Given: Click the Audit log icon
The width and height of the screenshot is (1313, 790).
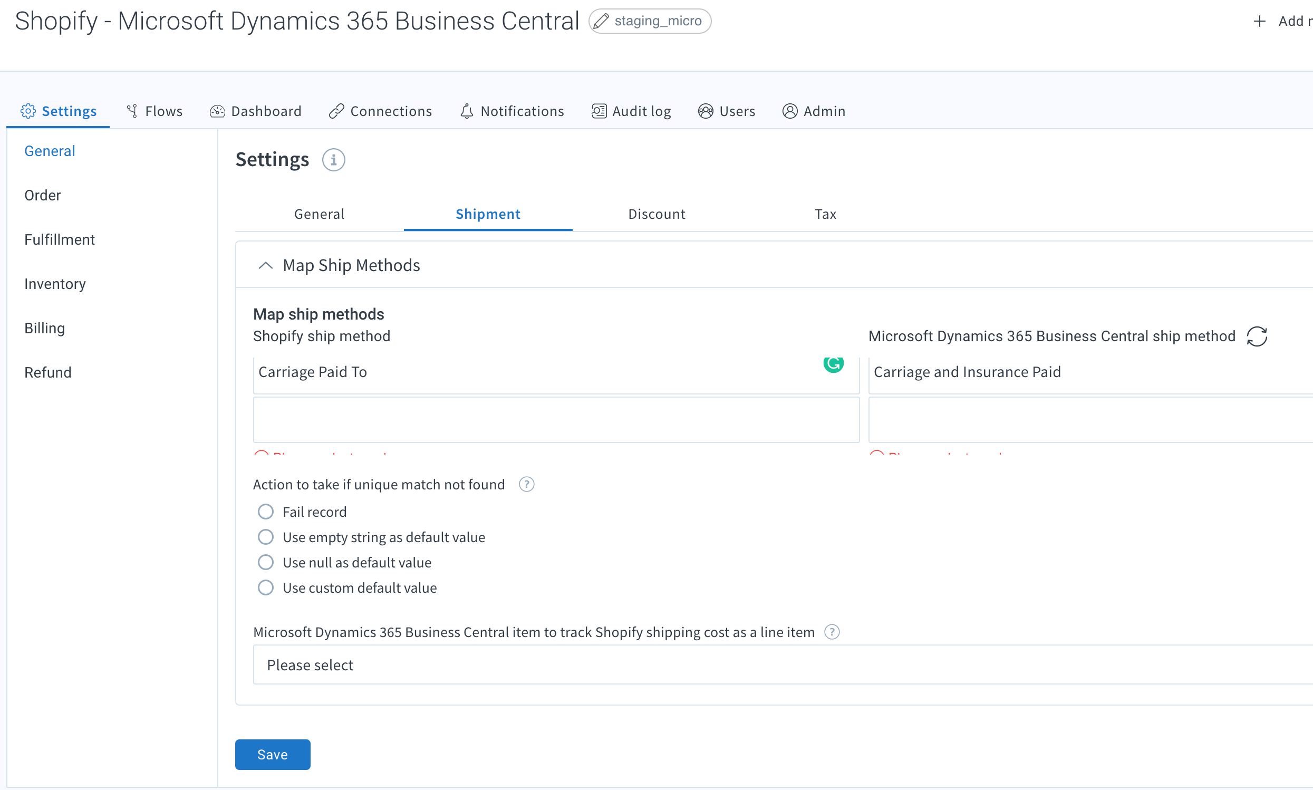Looking at the screenshot, I should tap(598, 111).
